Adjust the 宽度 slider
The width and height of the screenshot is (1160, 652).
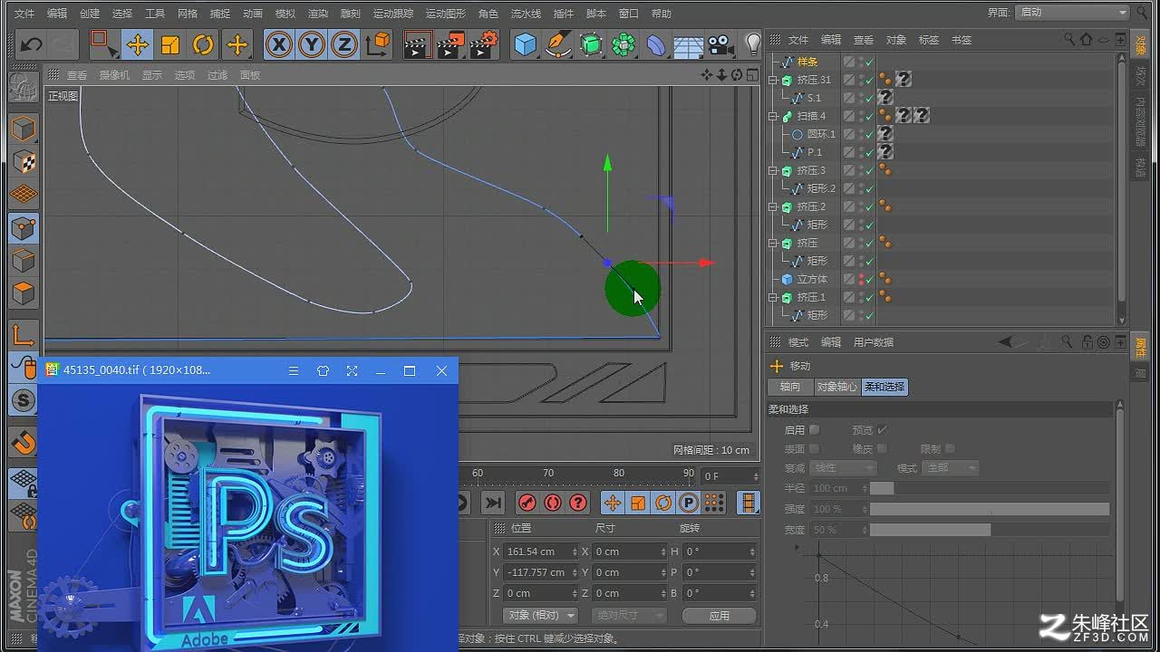click(990, 530)
